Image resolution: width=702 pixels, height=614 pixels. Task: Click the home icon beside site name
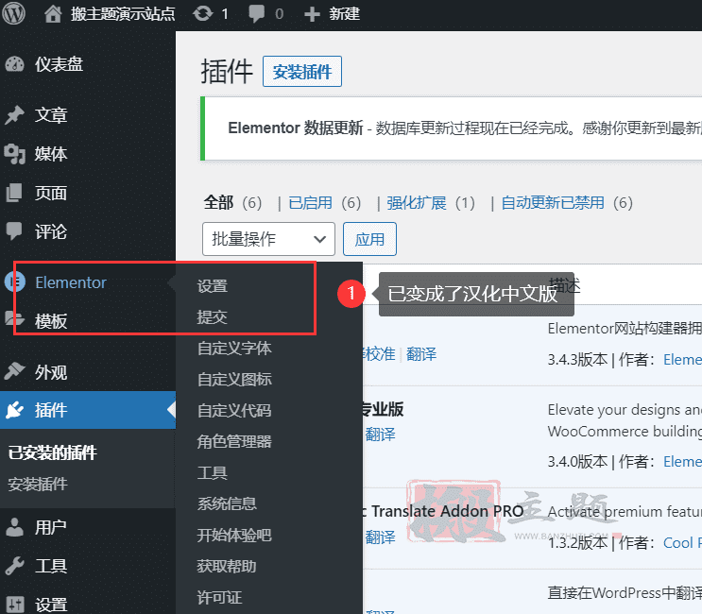pyautogui.click(x=53, y=14)
